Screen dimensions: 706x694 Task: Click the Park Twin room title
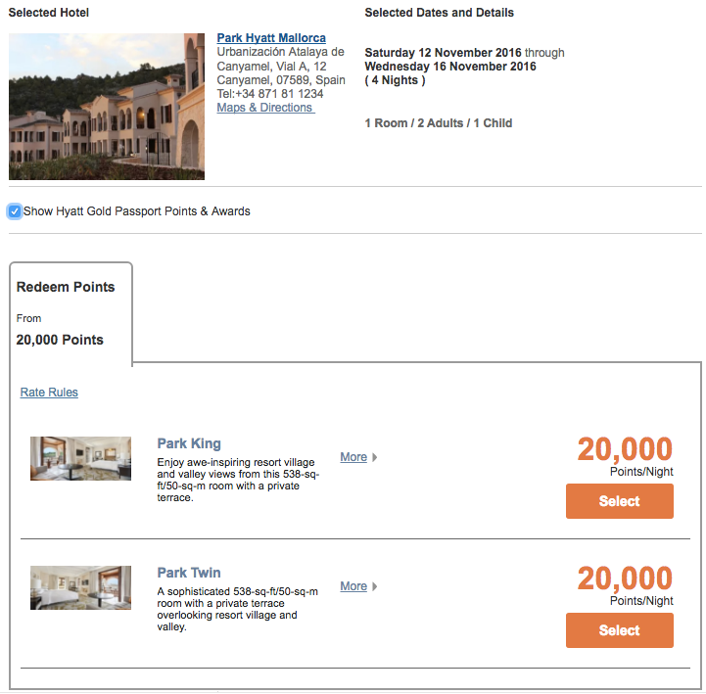[189, 573]
